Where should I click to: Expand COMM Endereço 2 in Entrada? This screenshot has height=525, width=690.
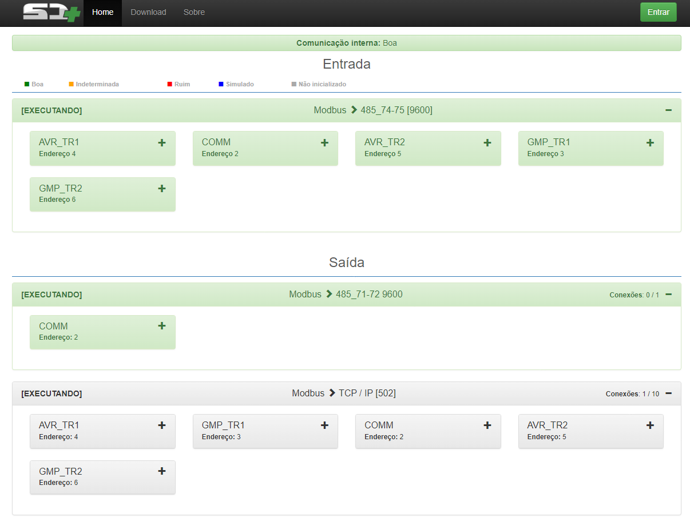324,142
